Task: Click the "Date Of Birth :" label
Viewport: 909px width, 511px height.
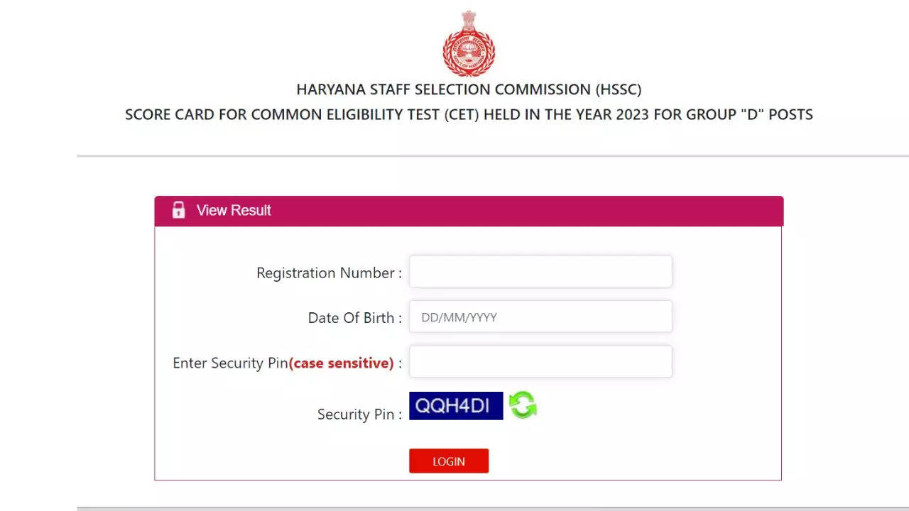Action: 354,318
